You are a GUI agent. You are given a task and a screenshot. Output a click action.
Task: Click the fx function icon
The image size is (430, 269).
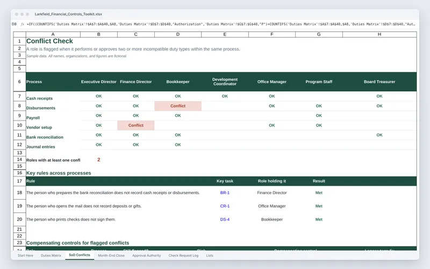[23, 24]
